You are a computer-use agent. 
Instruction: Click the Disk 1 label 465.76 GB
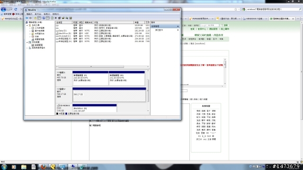pos(63,78)
